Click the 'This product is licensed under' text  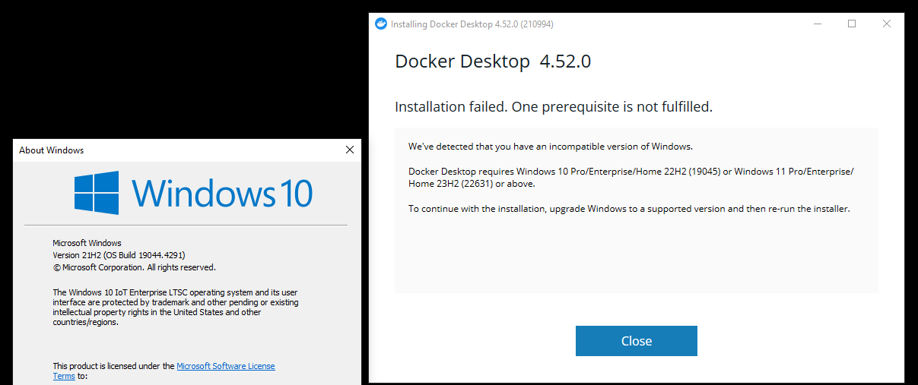tap(113, 366)
